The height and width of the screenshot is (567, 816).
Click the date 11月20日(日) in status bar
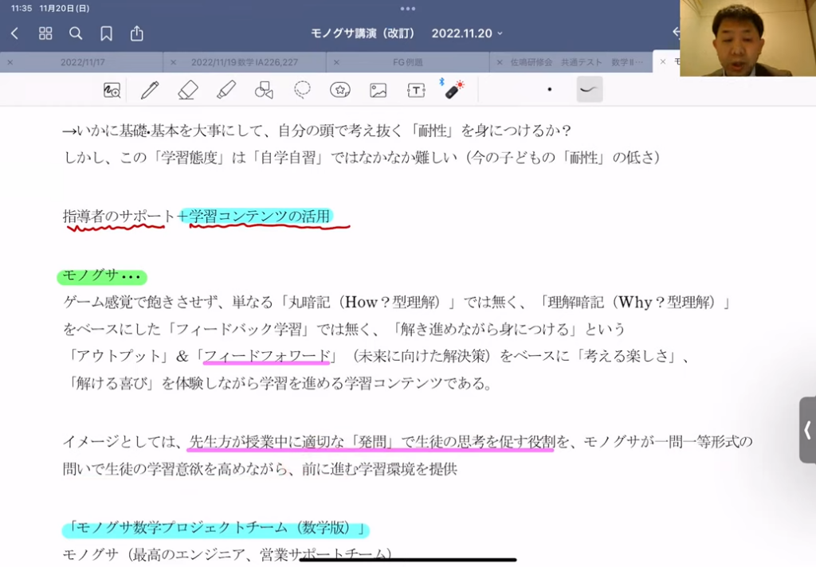65,8
